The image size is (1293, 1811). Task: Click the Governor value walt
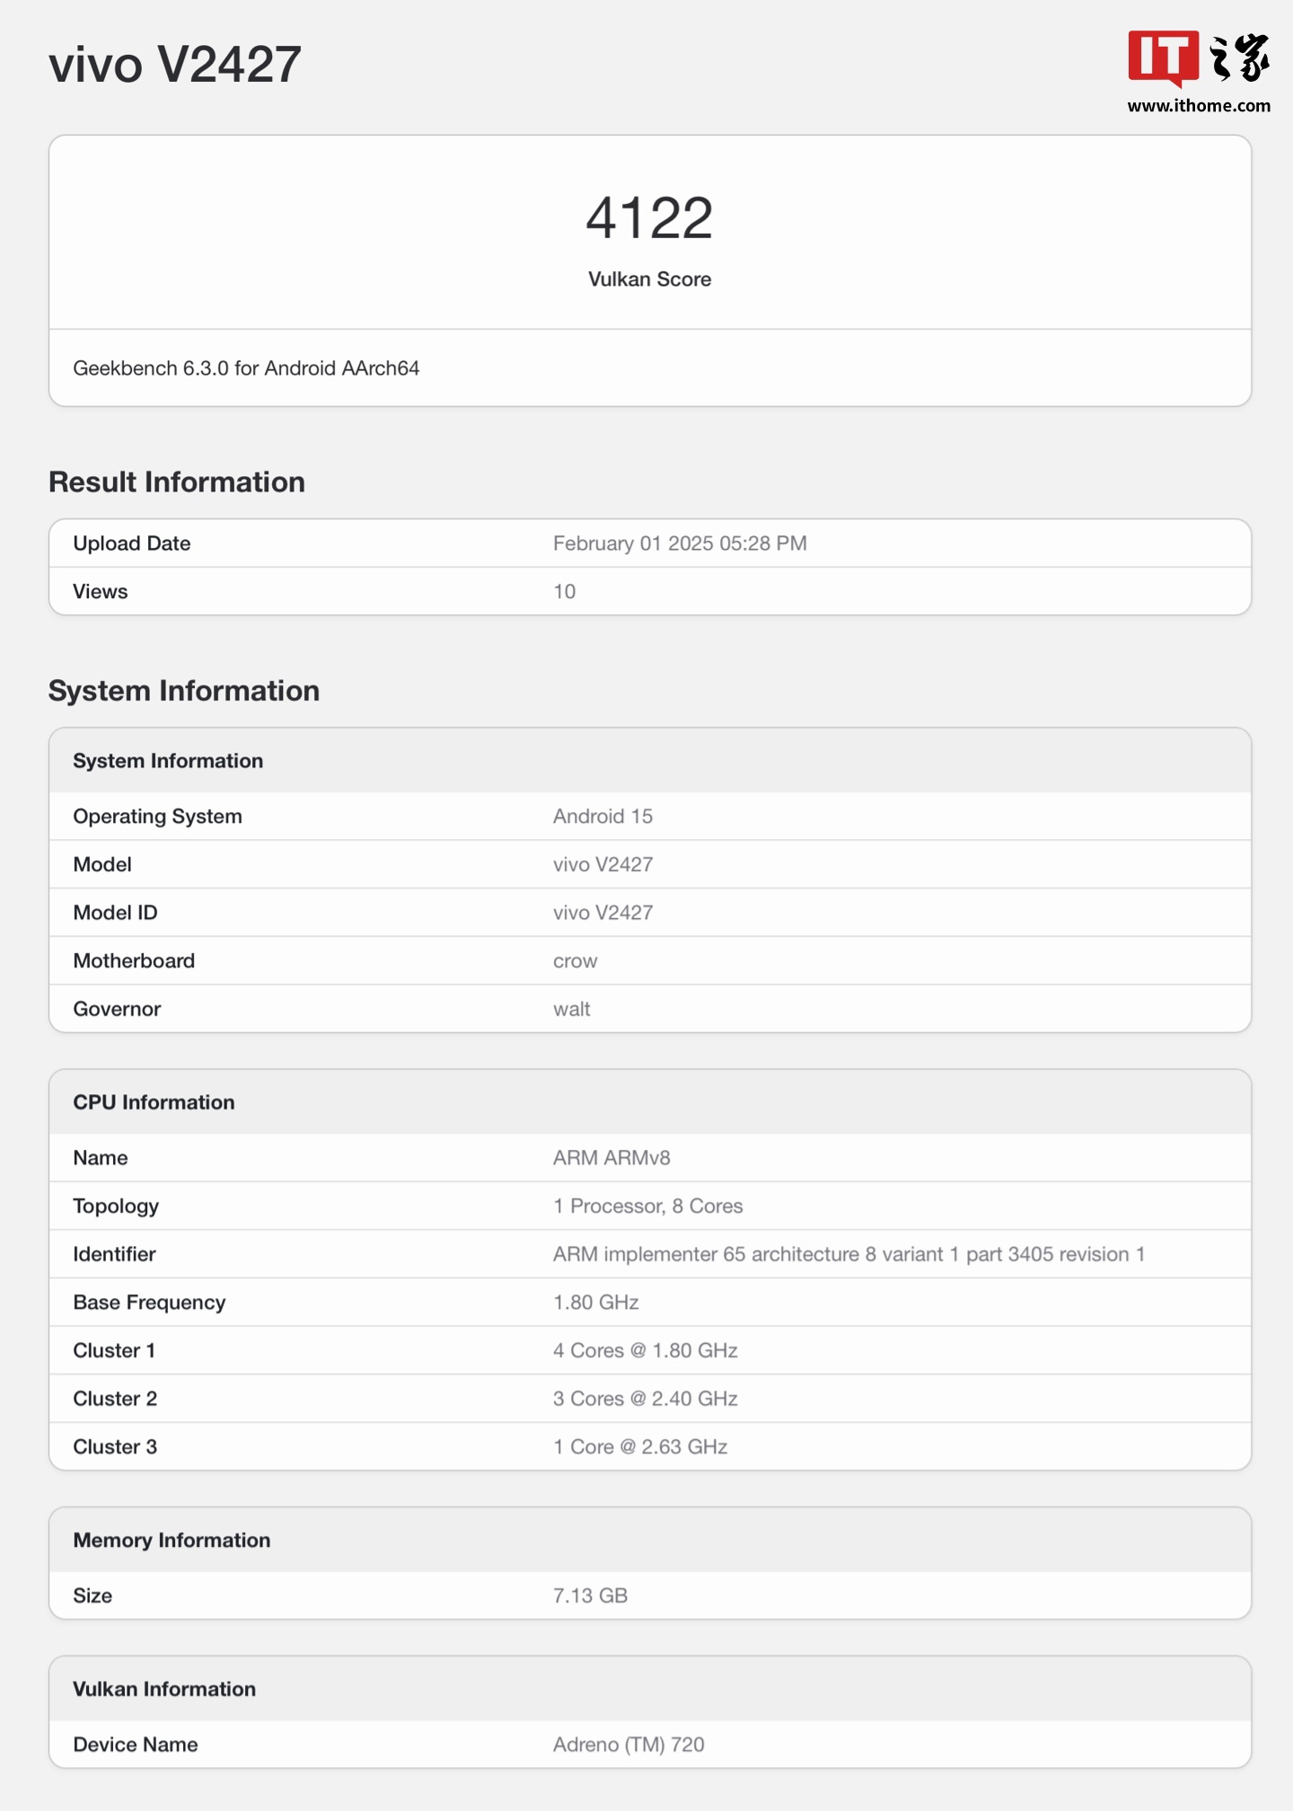click(x=571, y=1010)
